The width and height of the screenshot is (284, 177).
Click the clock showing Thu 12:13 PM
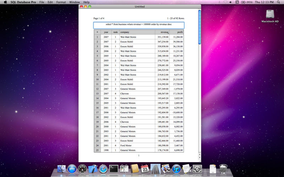[264, 2]
